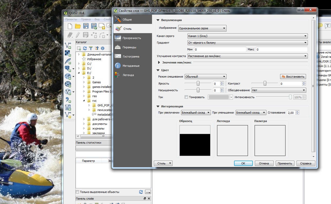Open the Режим смешивания dropdown
This screenshot has height=204, width=331.
(205, 77)
